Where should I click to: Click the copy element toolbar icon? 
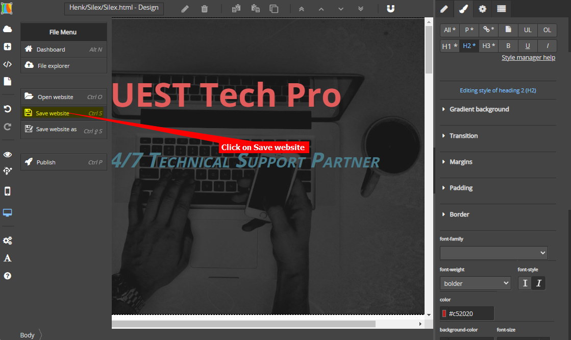coord(236,8)
